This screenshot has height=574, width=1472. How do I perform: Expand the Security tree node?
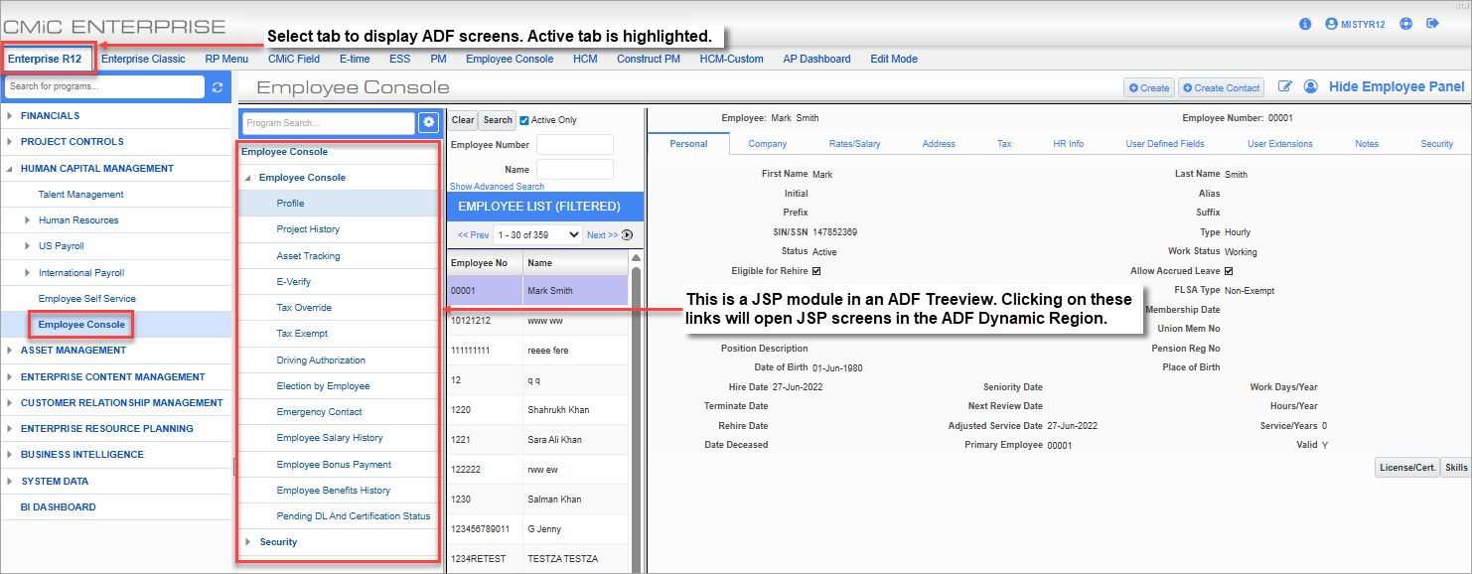point(247,541)
